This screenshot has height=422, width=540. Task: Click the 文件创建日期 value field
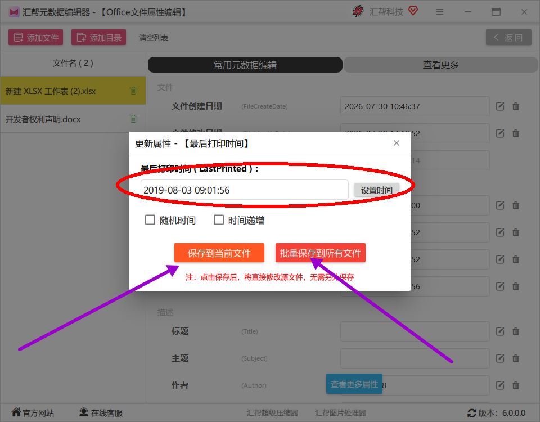point(415,106)
